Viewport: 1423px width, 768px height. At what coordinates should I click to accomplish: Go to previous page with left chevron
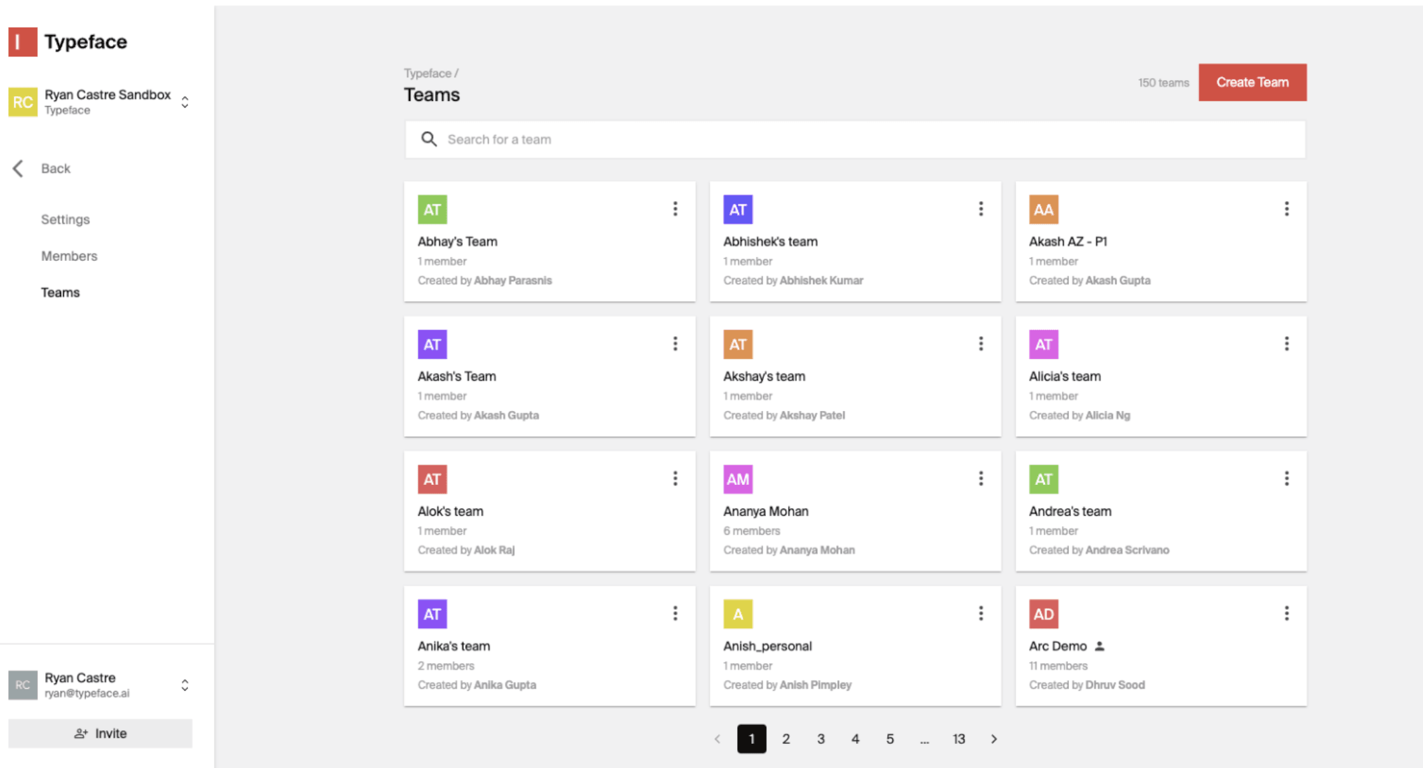point(718,739)
